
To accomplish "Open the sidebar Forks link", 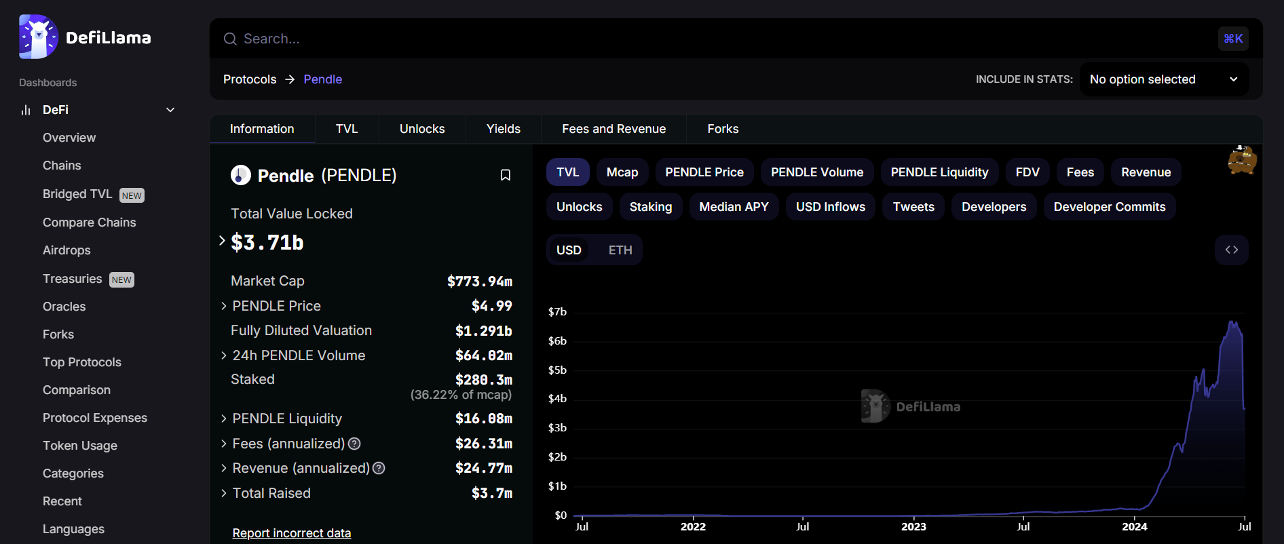I will (x=58, y=334).
